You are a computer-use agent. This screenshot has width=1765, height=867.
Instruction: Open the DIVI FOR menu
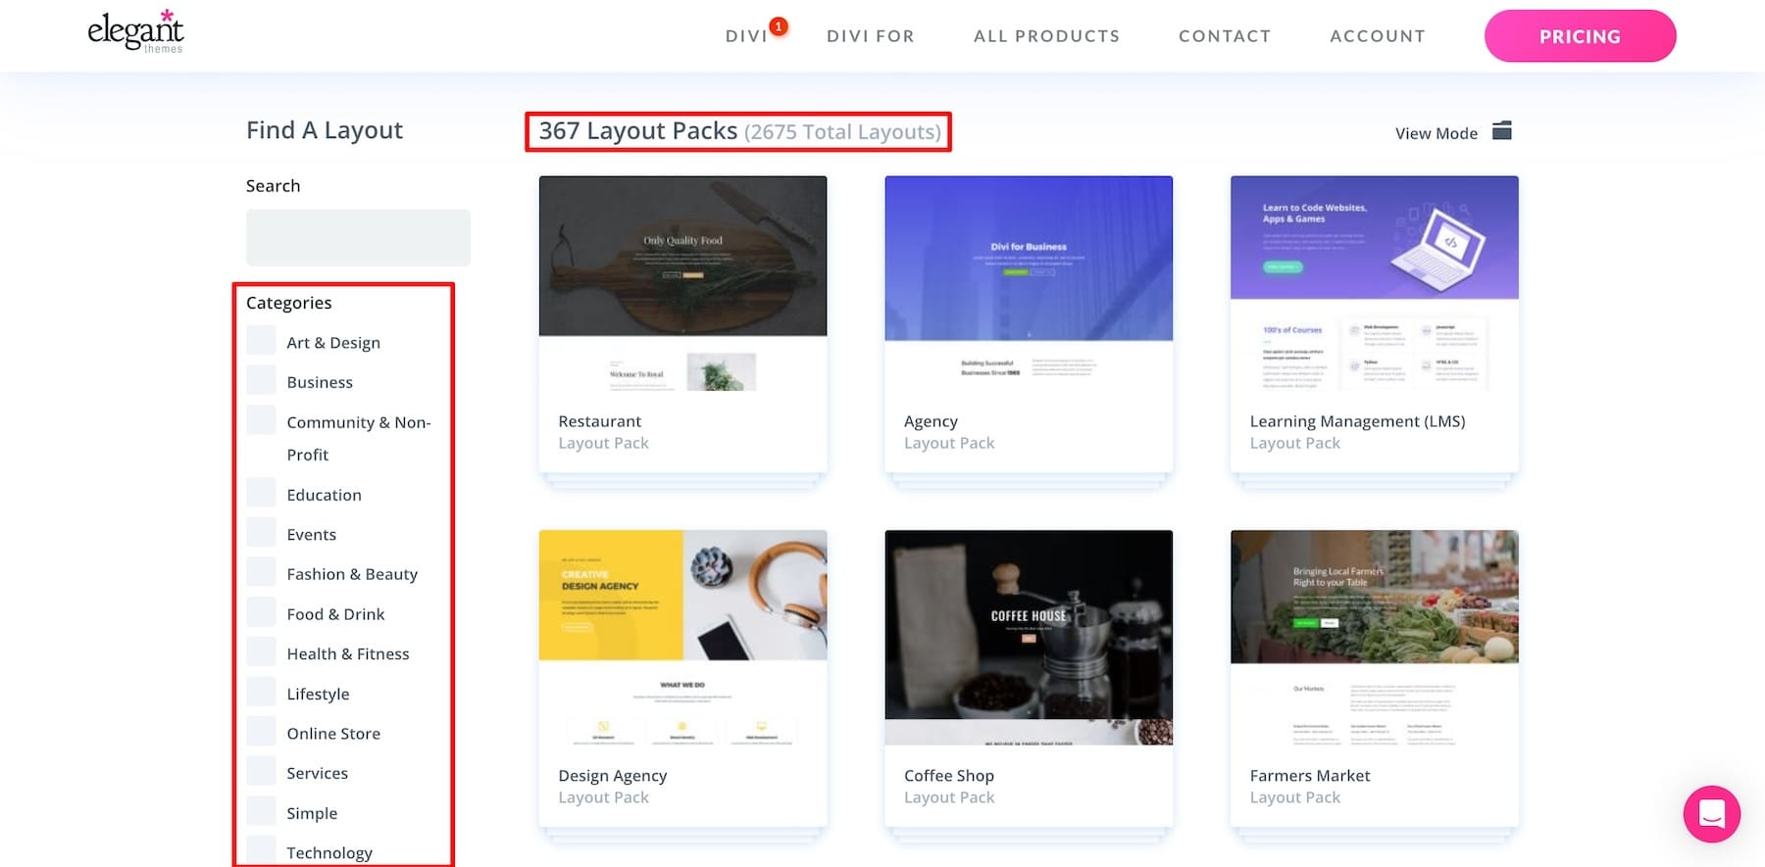[871, 36]
